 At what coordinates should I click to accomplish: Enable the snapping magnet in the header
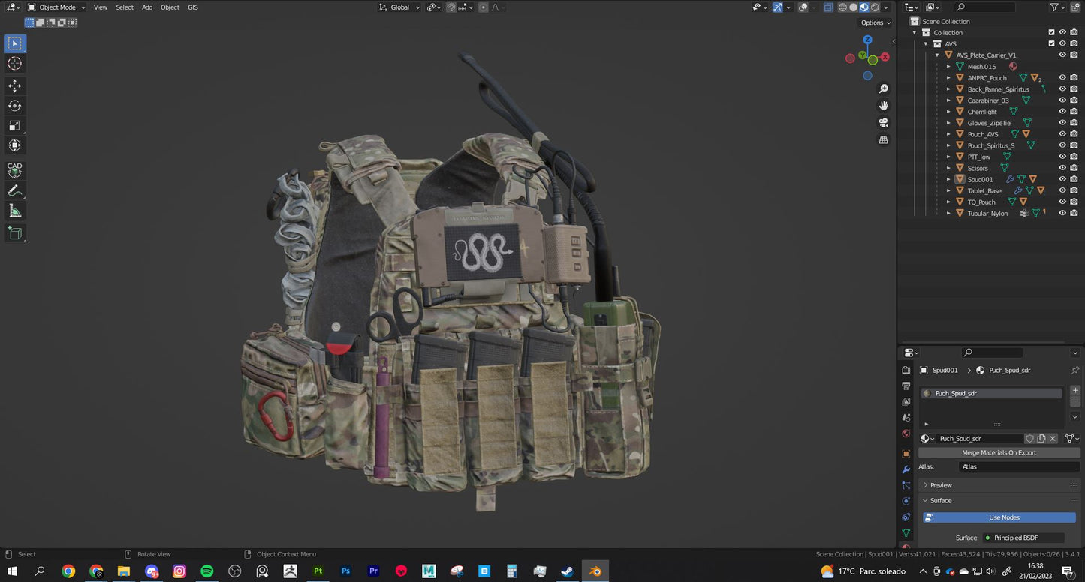coord(451,7)
